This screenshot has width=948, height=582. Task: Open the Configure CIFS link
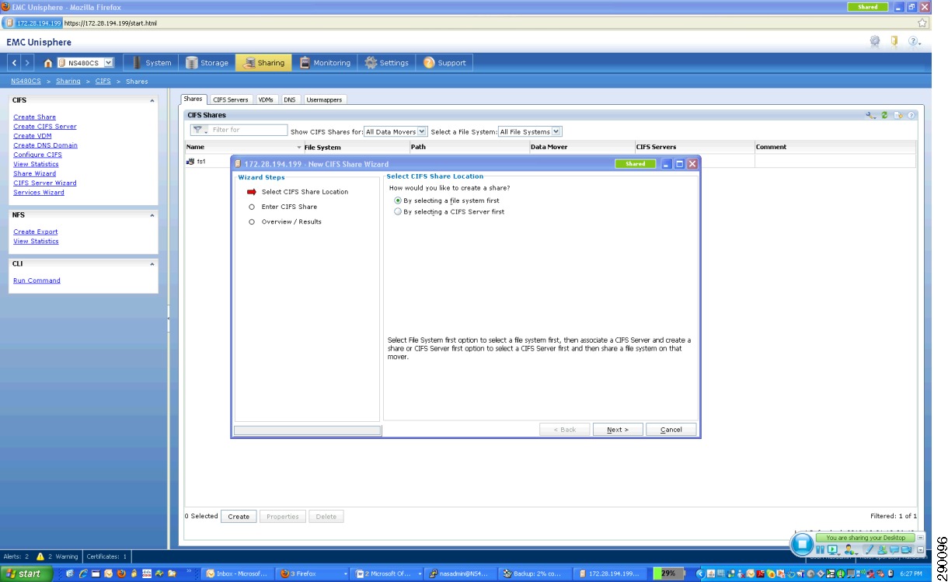pyautogui.click(x=37, y=155)
